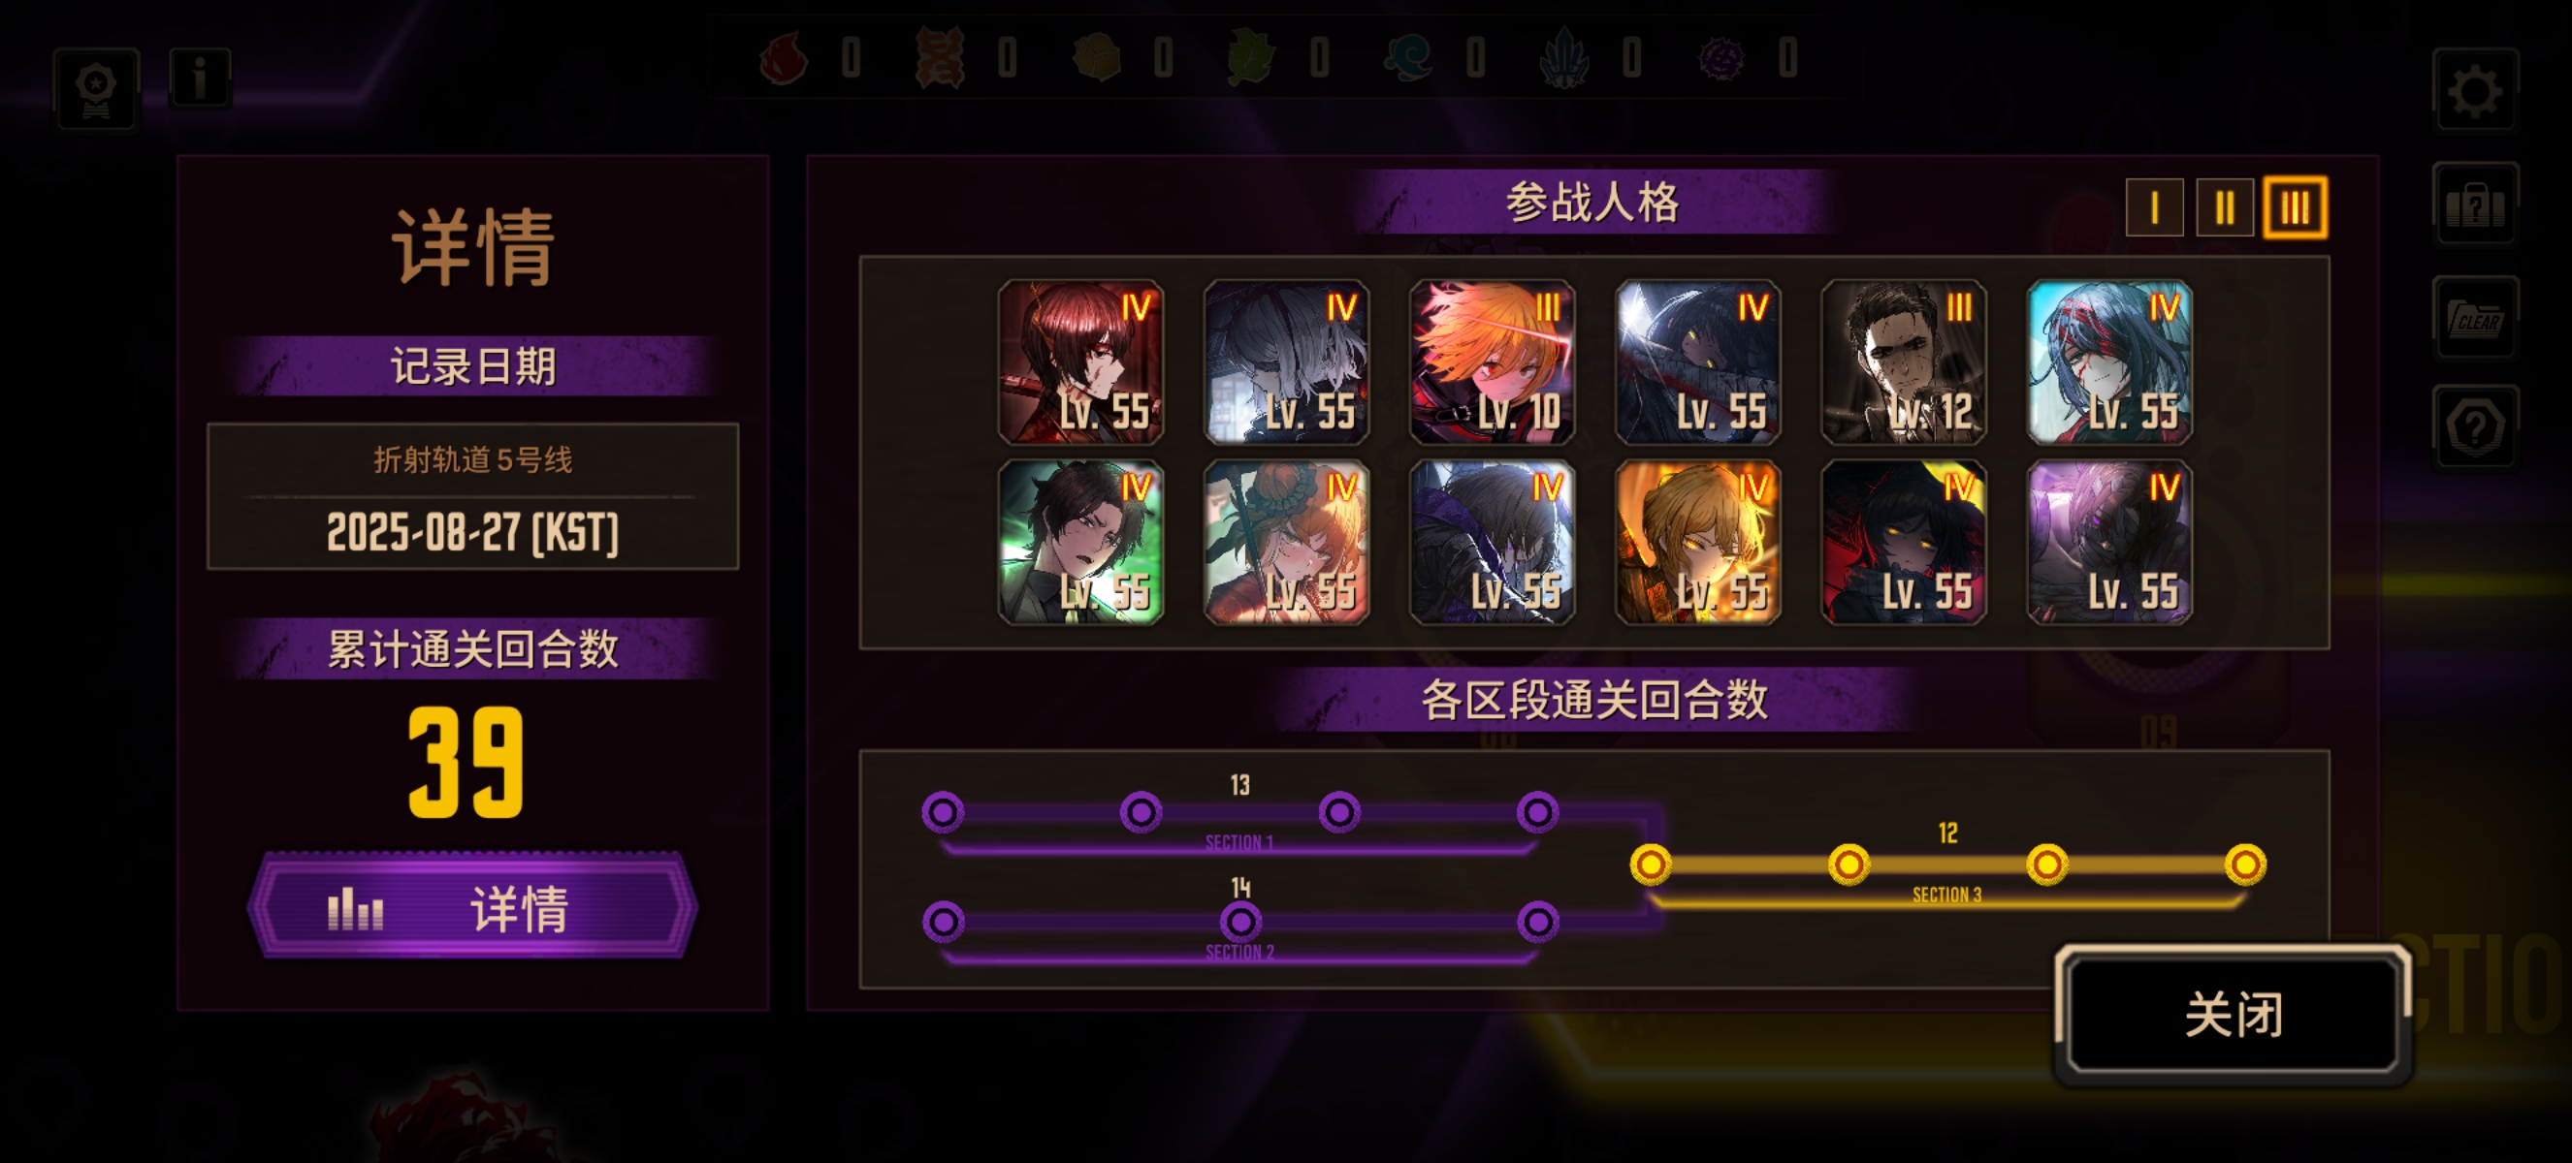This screenshot has width=2572, height=1163.
Task: Click the last yellow Section 3 node
Action: pos(2244,864)
